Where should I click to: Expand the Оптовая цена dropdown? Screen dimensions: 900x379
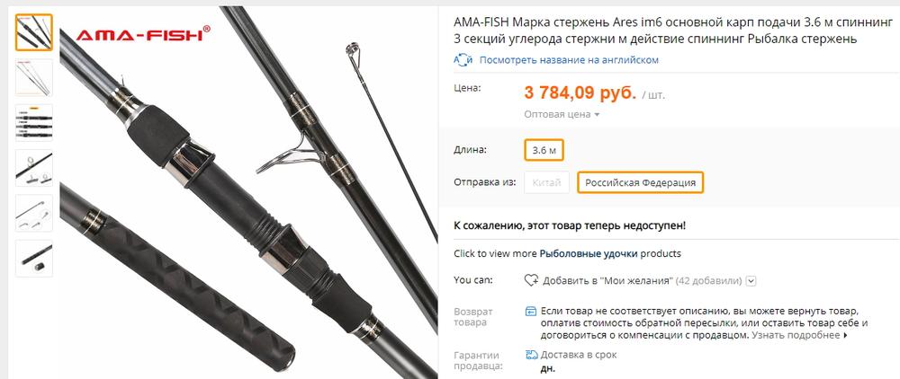point(562,114)
